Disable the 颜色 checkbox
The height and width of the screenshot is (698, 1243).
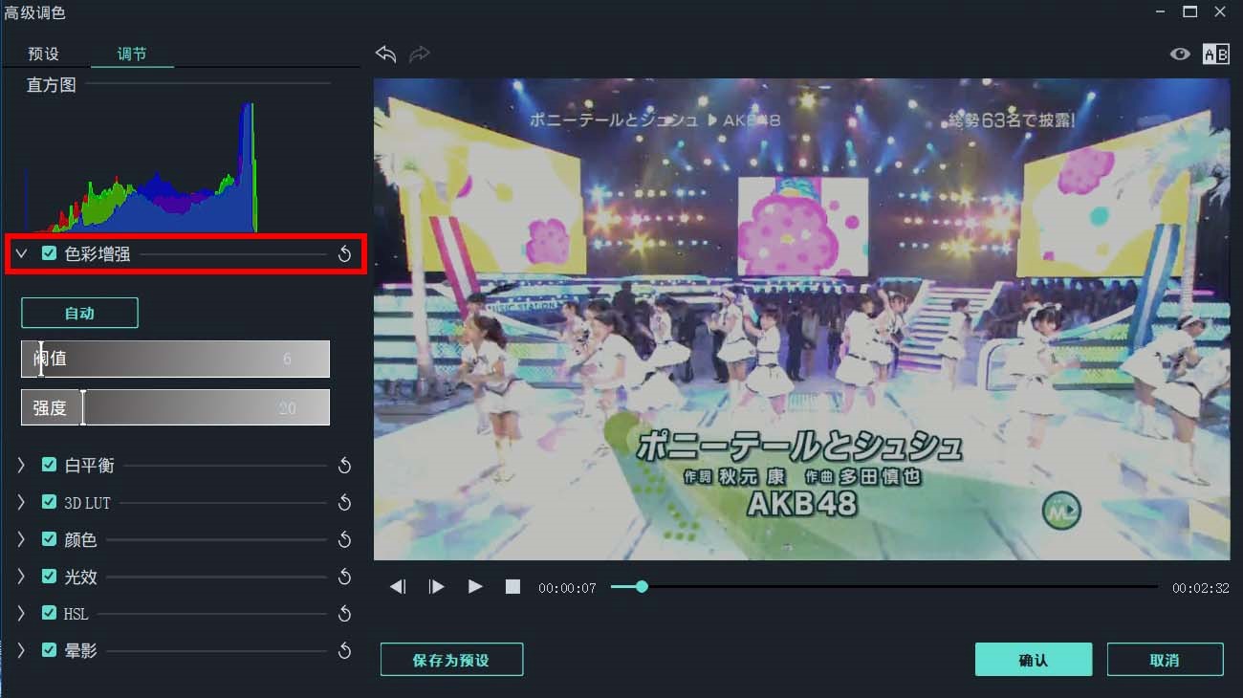50,539
